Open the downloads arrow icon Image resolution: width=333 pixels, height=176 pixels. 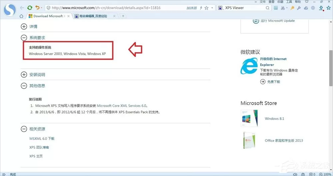coord(321,8)
